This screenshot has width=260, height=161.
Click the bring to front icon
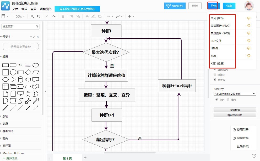[x=72, y=16]
